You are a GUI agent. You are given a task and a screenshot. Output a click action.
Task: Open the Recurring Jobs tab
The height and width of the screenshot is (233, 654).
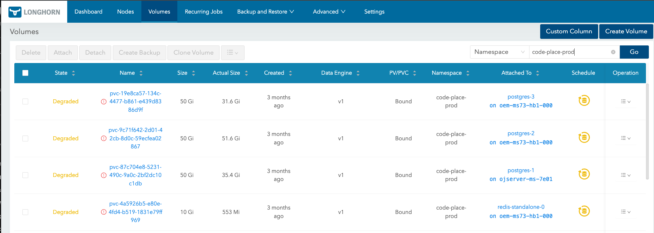point(204,12)
